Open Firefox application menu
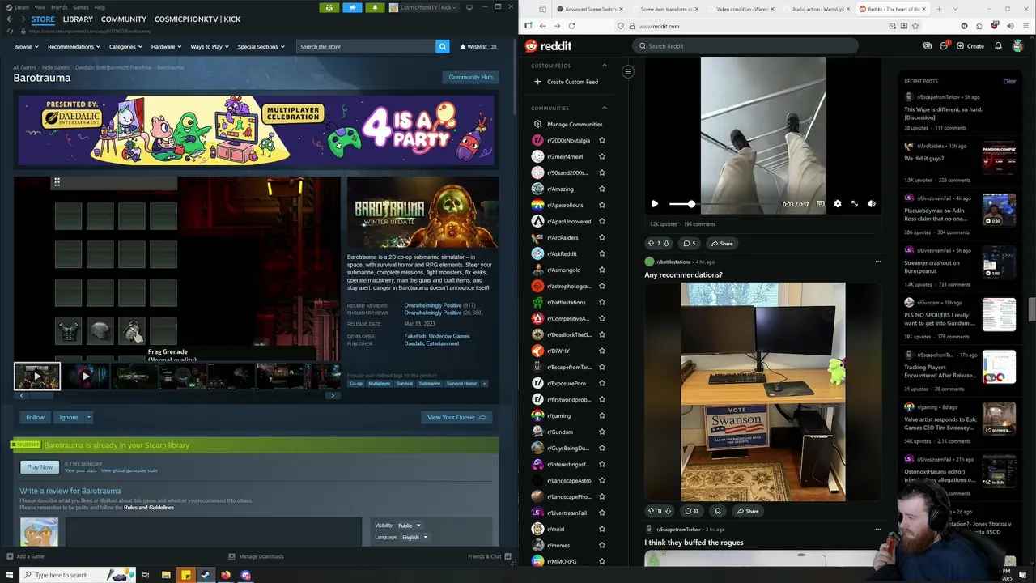 click(x=1024, y=26)
